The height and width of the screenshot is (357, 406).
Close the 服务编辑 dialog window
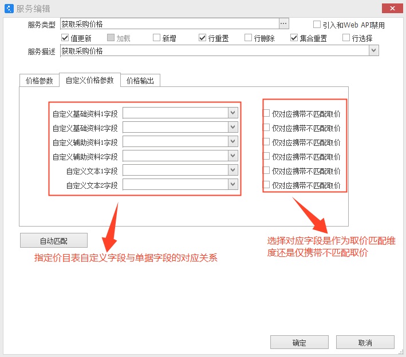click(x=391, y=8)
